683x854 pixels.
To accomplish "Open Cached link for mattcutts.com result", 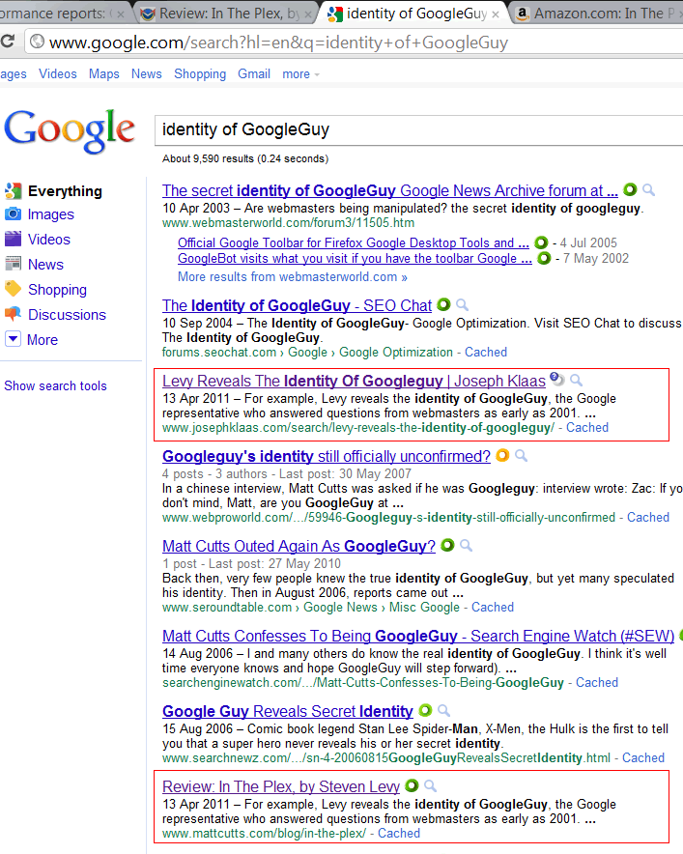I will 399,834.
